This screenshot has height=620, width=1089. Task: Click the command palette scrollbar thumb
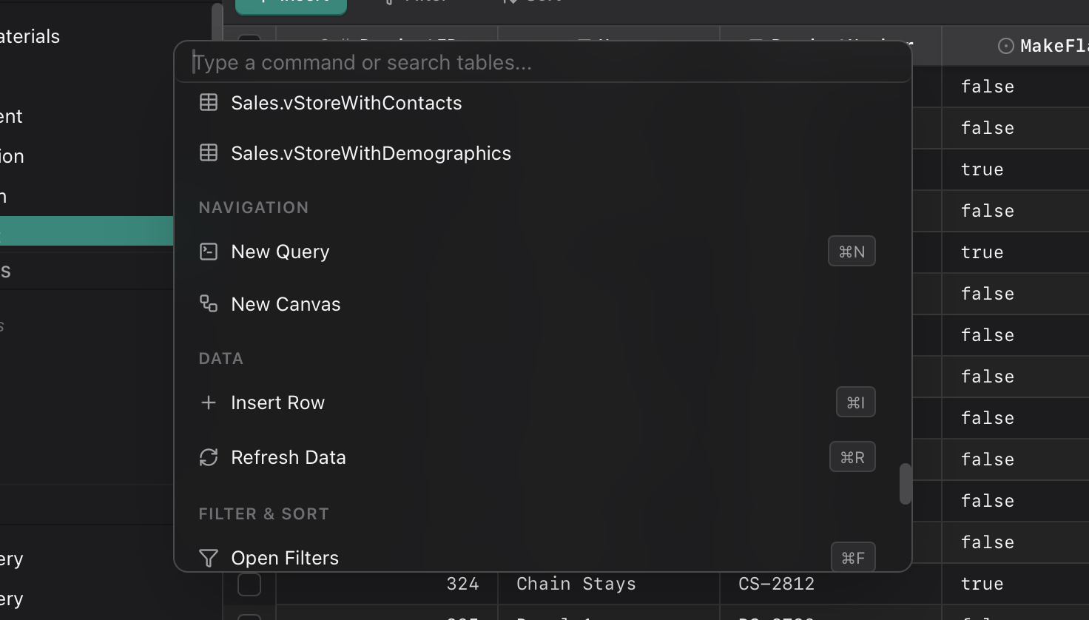click(905, 484)
